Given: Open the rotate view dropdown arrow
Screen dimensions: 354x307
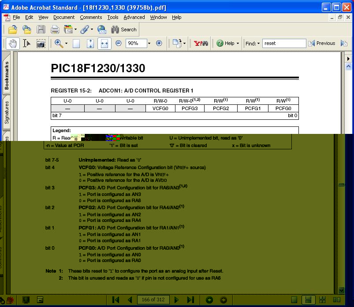Looking at the screenshot, I should 184,43.
